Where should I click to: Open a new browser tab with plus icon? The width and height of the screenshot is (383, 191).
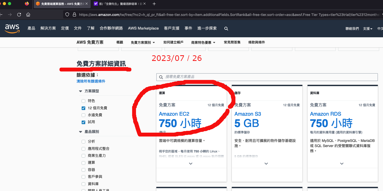pos(154,4)
